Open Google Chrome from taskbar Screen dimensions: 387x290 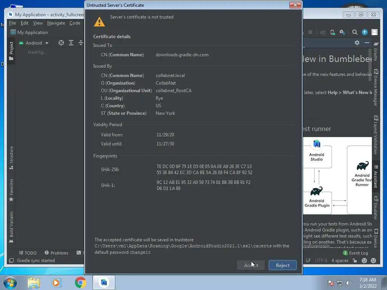pos(80,282)
